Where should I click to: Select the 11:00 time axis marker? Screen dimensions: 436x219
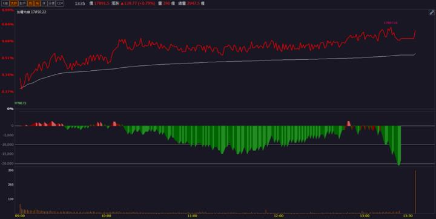point(192,216)
